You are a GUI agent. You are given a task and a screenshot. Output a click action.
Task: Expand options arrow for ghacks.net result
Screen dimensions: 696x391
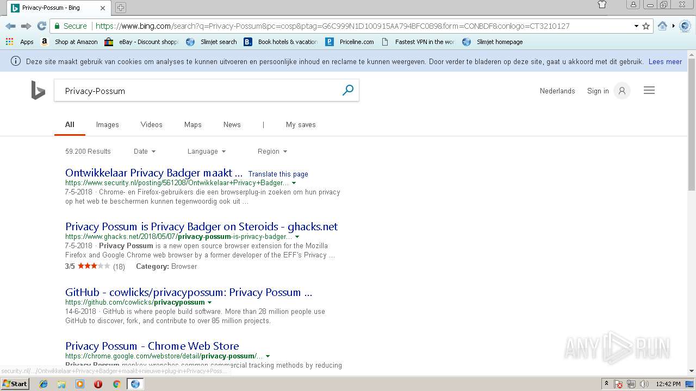[297, 237]
